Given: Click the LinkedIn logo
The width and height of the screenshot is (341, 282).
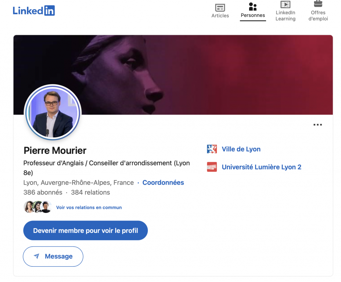Looking at the screenshot, I should (34, 11).
